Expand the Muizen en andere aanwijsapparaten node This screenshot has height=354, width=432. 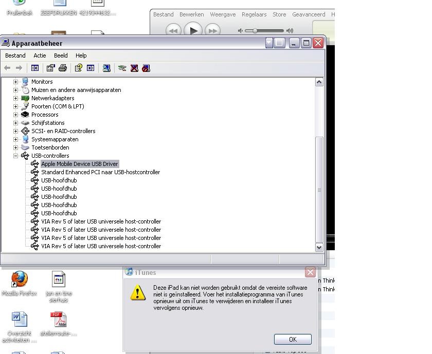[x=16, y=90]
